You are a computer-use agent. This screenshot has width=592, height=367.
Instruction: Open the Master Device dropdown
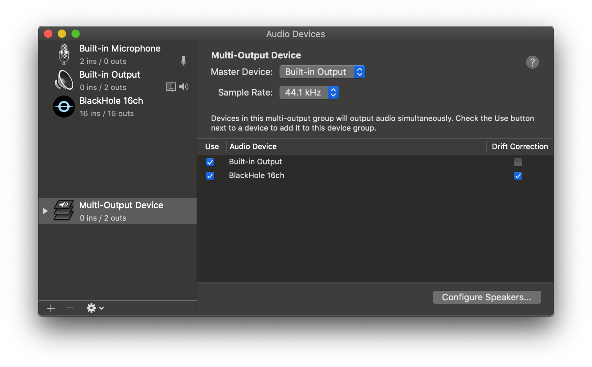(322, 72)
